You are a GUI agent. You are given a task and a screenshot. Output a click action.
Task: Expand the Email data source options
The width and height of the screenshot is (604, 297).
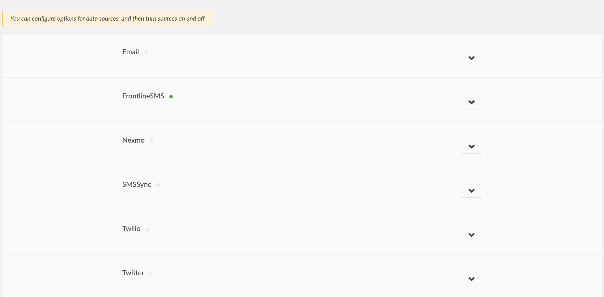471,58
